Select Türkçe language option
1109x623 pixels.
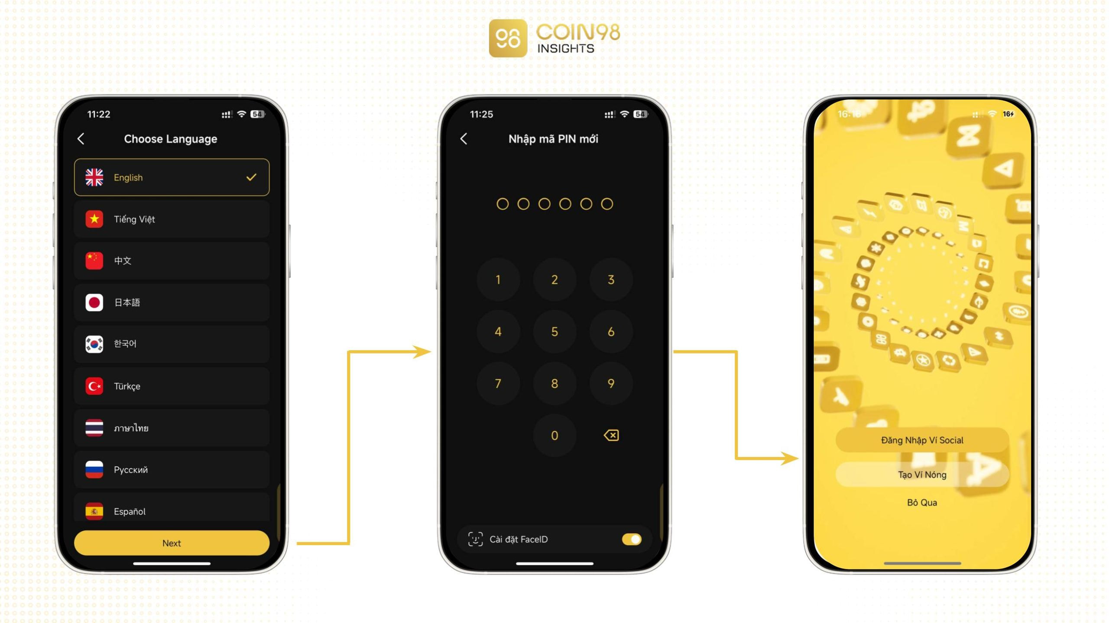pos(172,385)
